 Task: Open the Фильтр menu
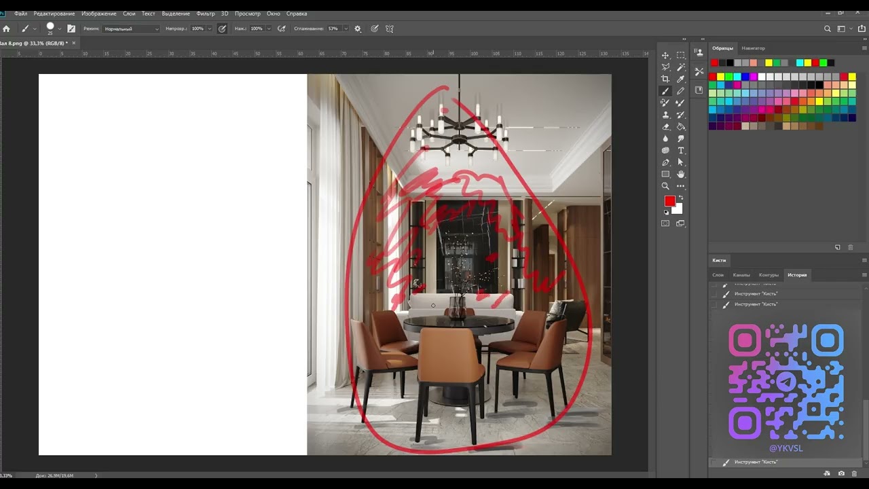click(206, 14)
